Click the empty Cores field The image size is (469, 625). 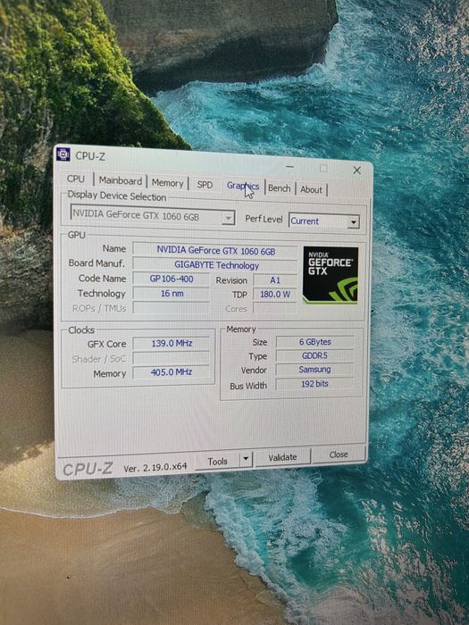[275, 308]
